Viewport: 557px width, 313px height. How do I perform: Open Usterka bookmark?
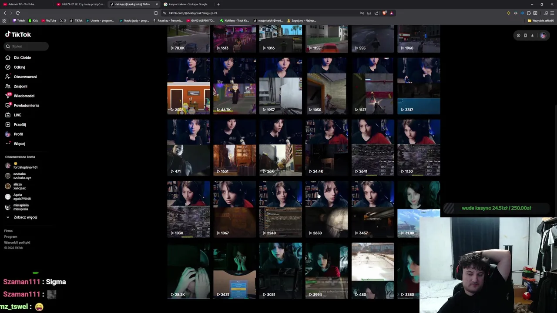pos(100,20)
